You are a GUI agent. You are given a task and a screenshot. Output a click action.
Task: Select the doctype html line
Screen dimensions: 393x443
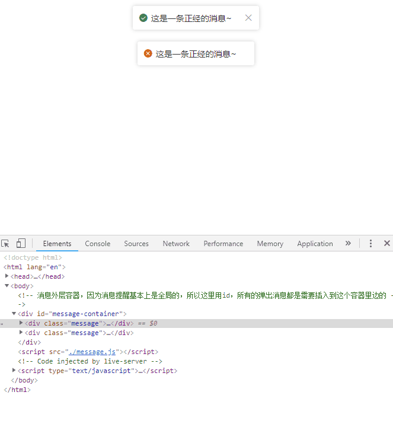coord(33,257)
